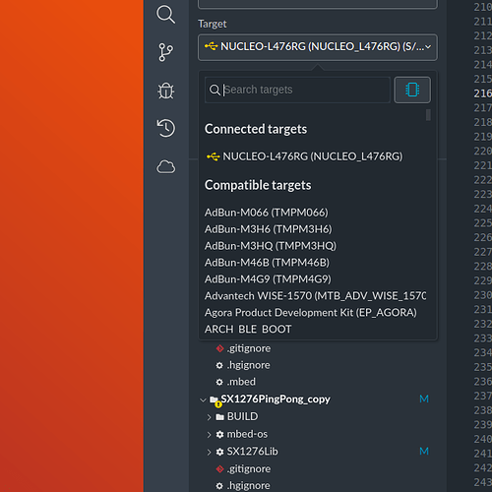This screenshot has width=492, height=492.
Task: Open the lower .gitignore file
Action: click(x=249, y=469)
